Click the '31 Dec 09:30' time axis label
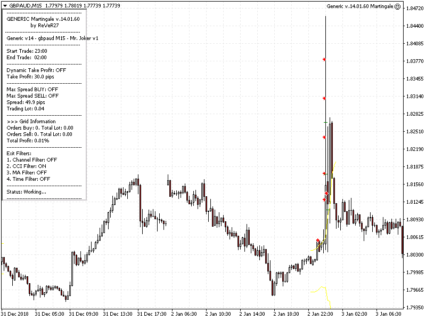426x320 pixels. click(x=84, y=314)
